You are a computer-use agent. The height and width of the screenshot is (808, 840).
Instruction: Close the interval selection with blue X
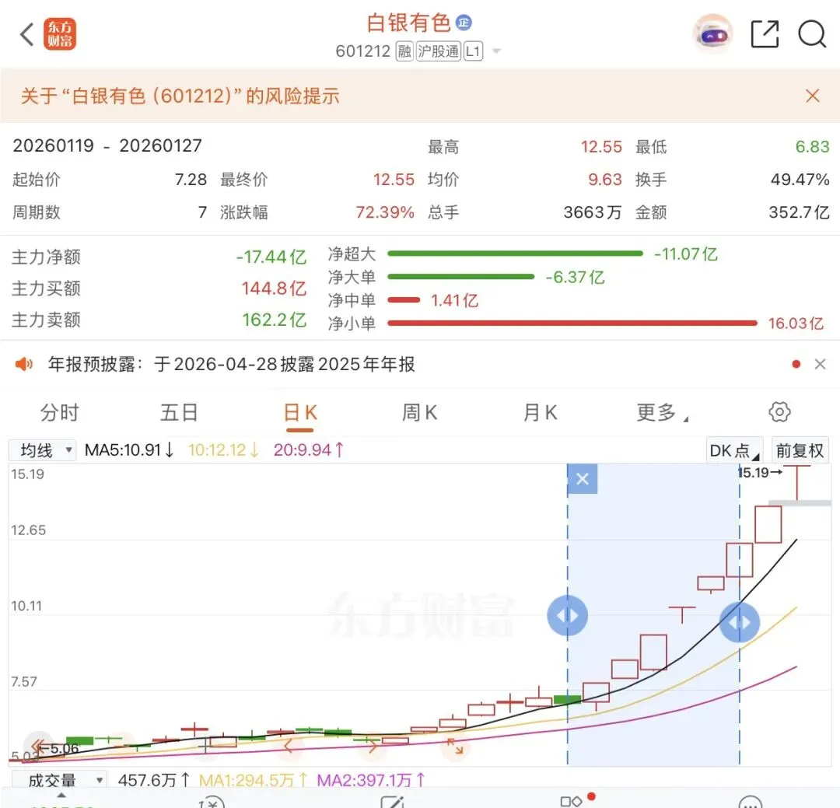pos(583,478)
